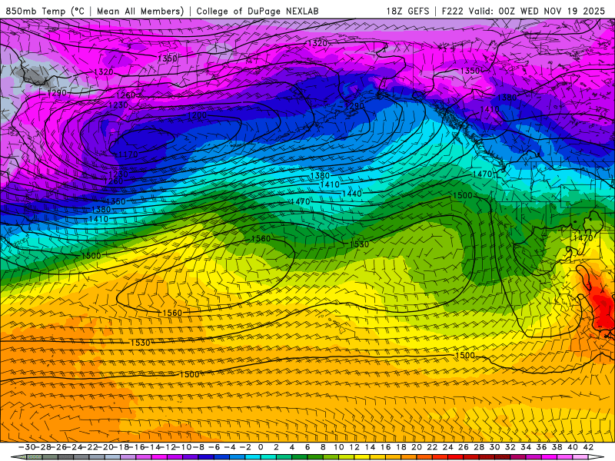Click the positive 20 value on the scale

[417, 447]
